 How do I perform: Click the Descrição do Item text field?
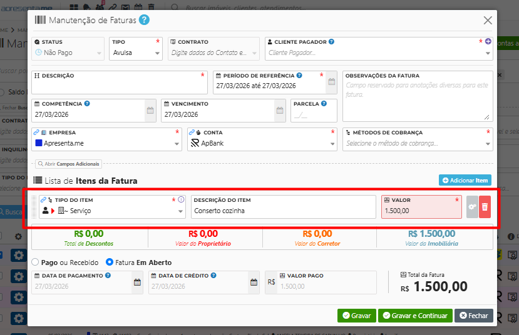283,211
